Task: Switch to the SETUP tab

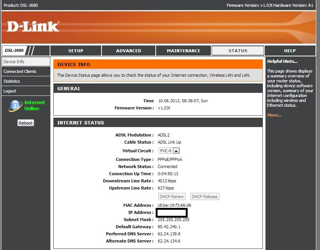Action: click(x=76, y=51)
